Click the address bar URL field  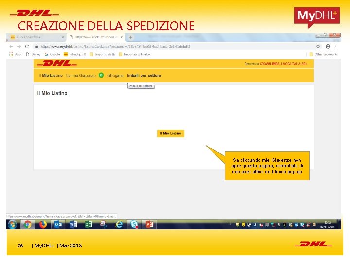[x=174, y=47]
